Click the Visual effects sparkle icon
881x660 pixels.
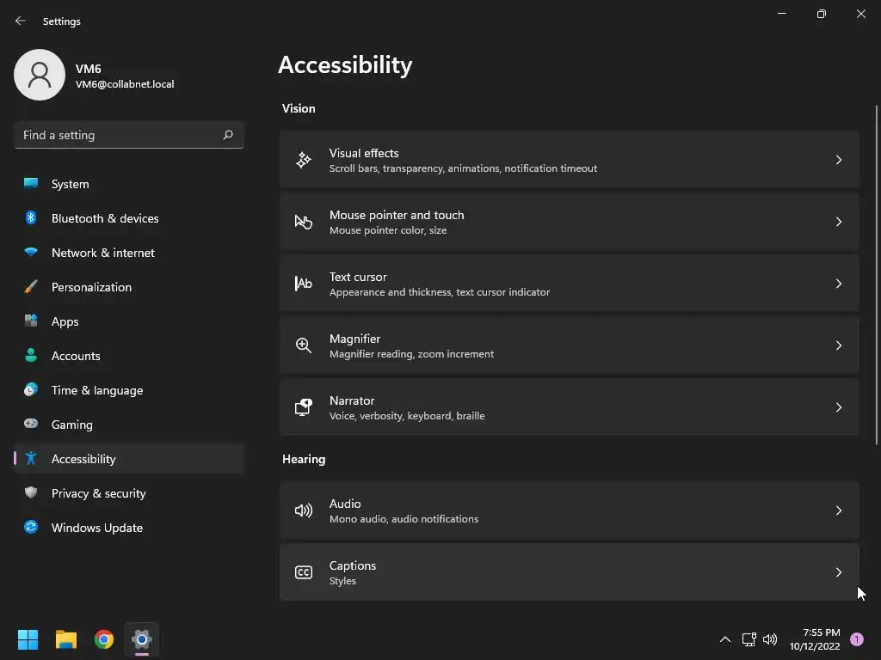click(304, 160)
